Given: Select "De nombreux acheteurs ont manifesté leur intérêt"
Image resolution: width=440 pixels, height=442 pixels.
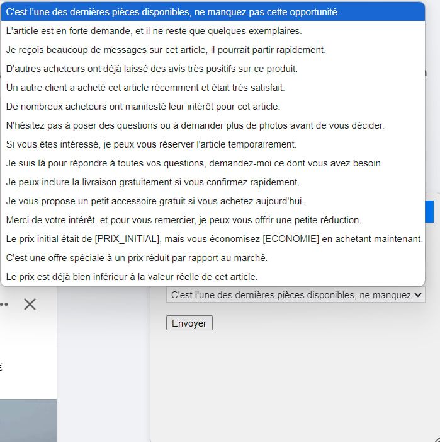Looking at the screenshot, I should [x=213, y=107].
